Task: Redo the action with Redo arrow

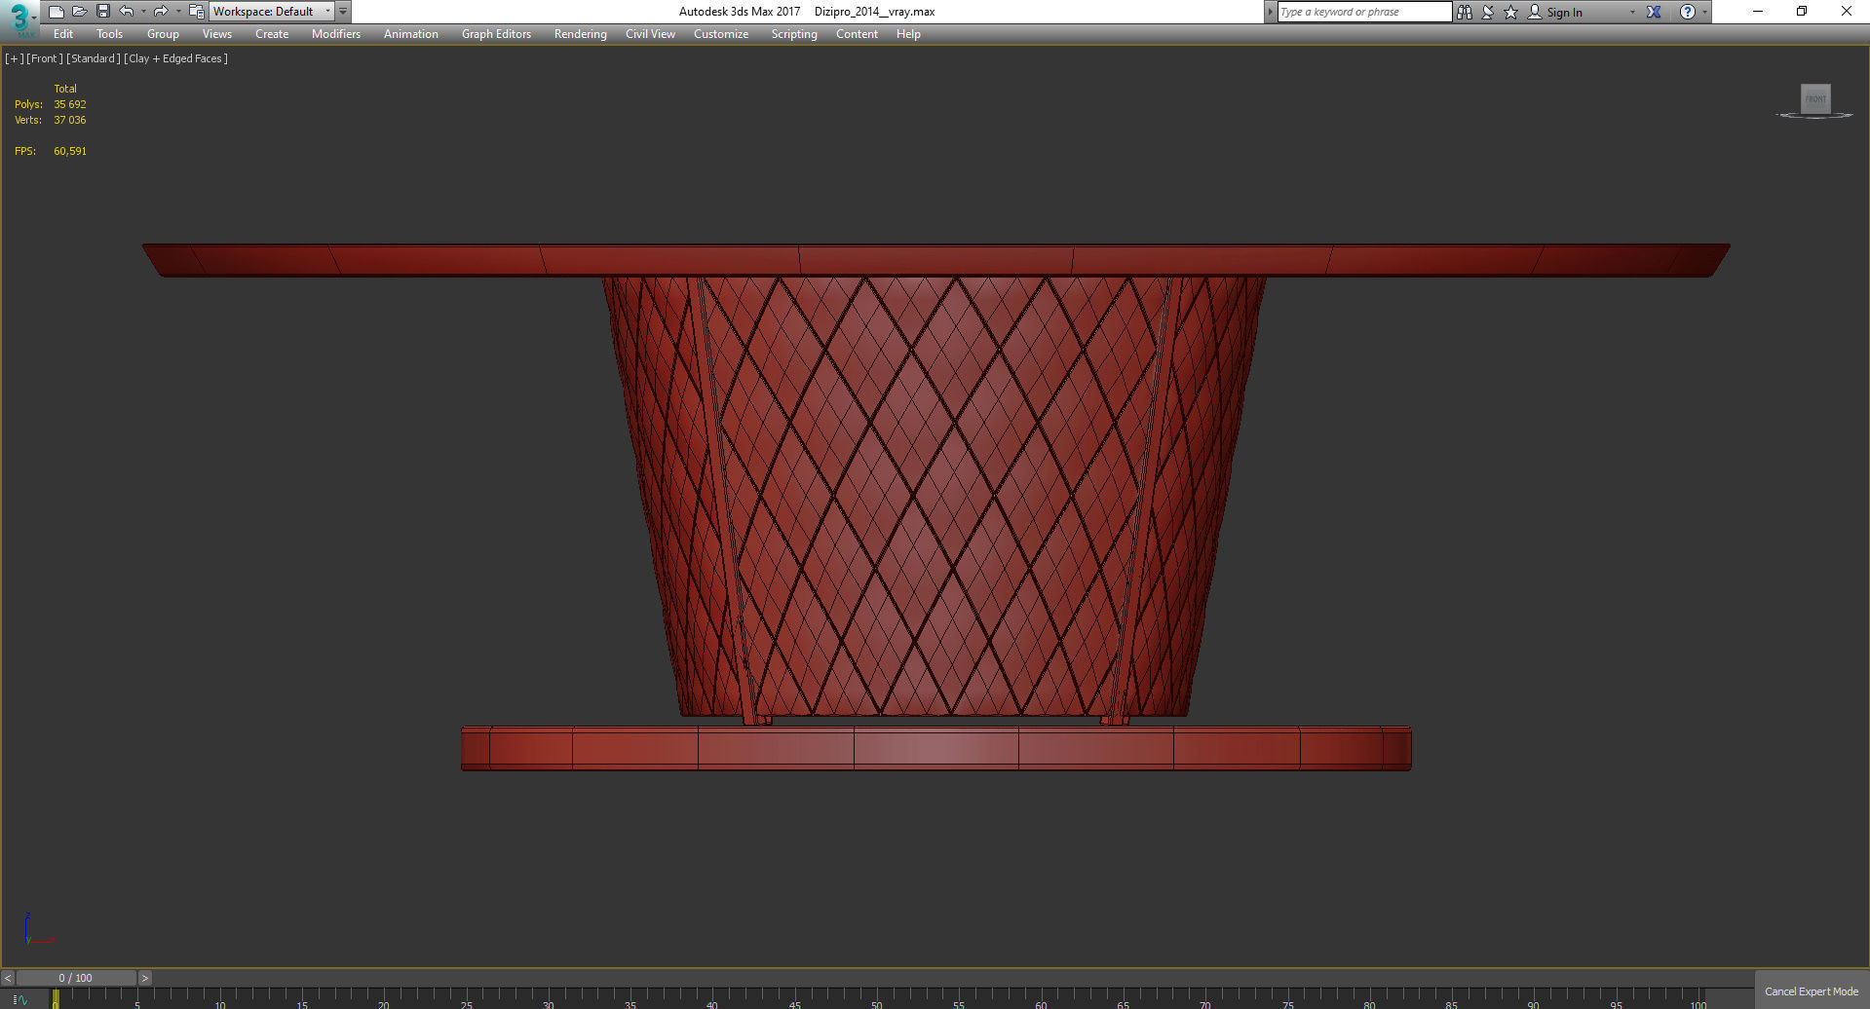Action: [x=161, y=12]
